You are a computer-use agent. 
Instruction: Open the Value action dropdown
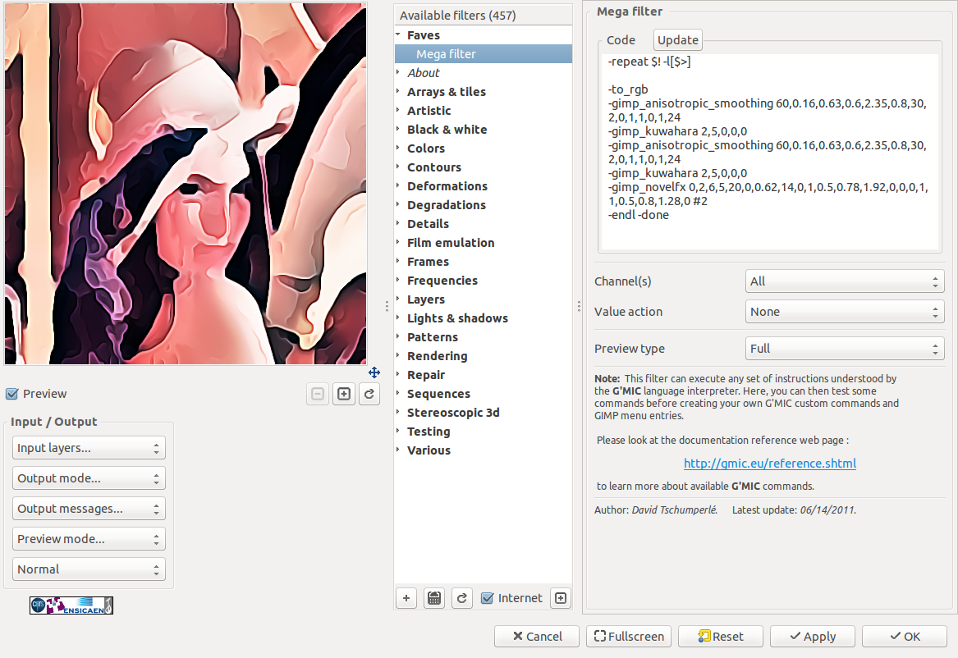click(845, 312)
